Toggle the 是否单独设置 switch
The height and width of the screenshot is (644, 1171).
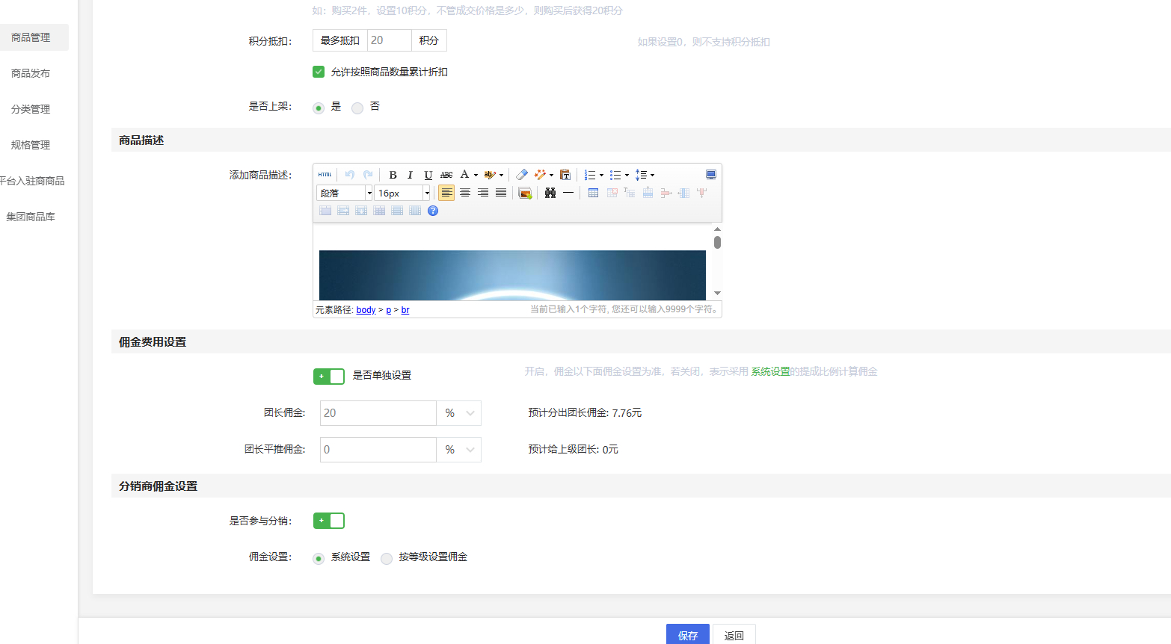click(329, 376)
